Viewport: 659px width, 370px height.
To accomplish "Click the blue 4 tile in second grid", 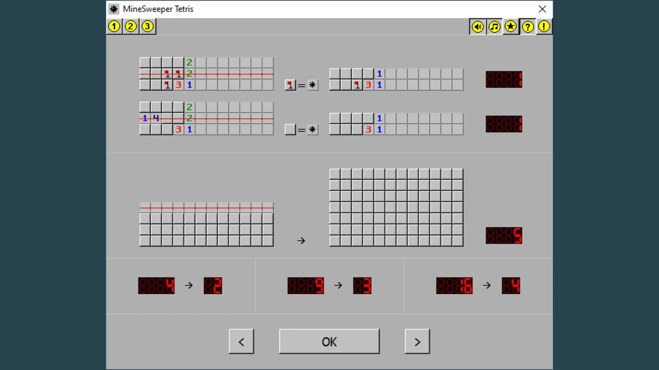I will click(x=156, y=118).
